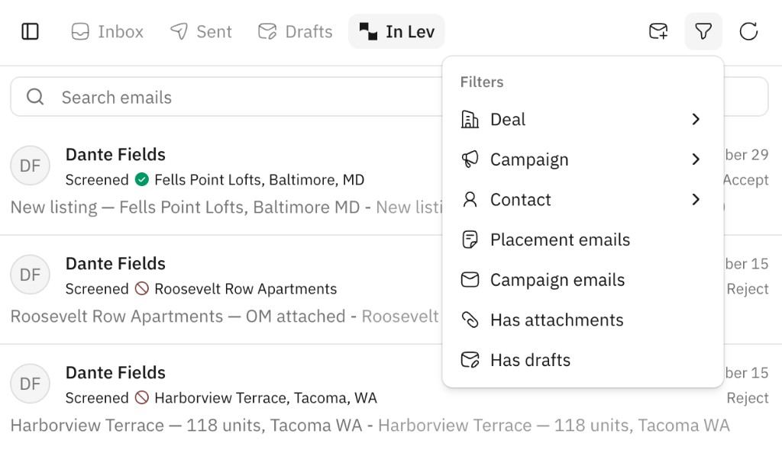The height and width of the screenshot is (450, 782).
Task: Click the Has drafts envelope icon
Action: (x=470, y=360)
